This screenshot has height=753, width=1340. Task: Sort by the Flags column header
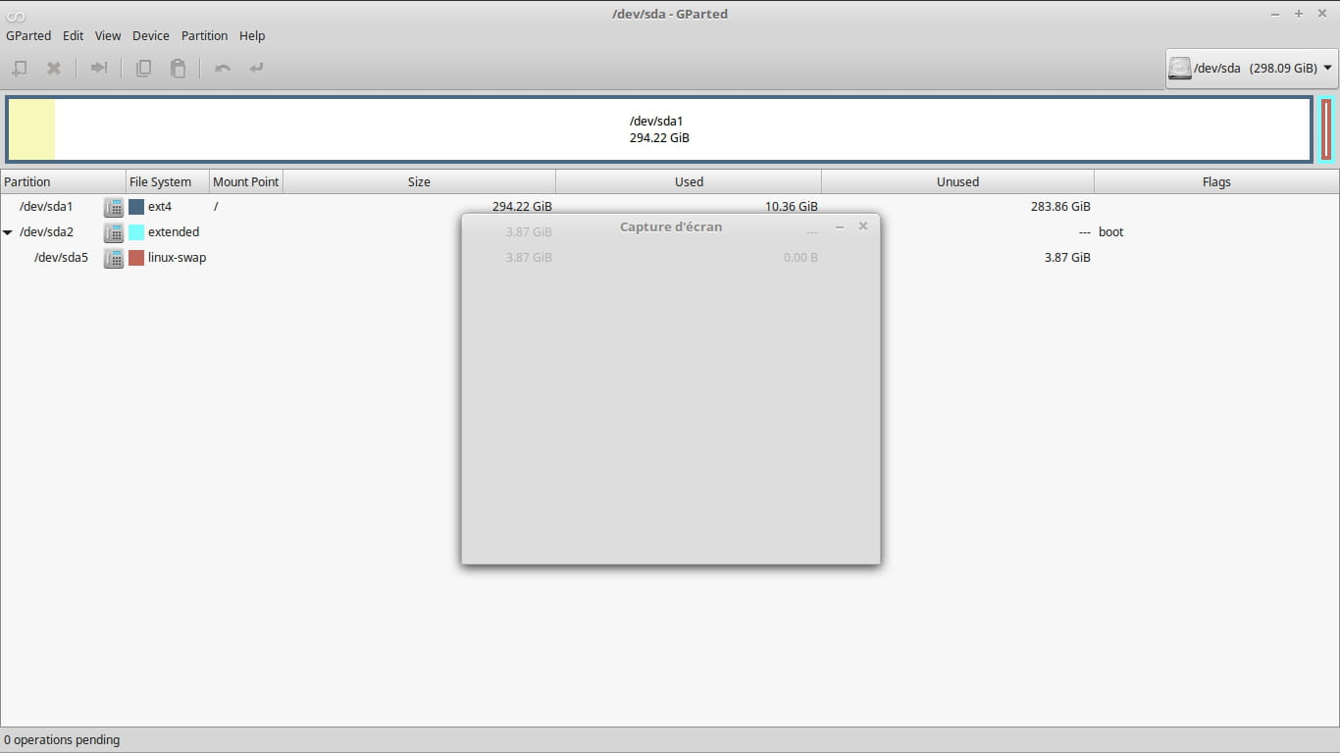1216,181
